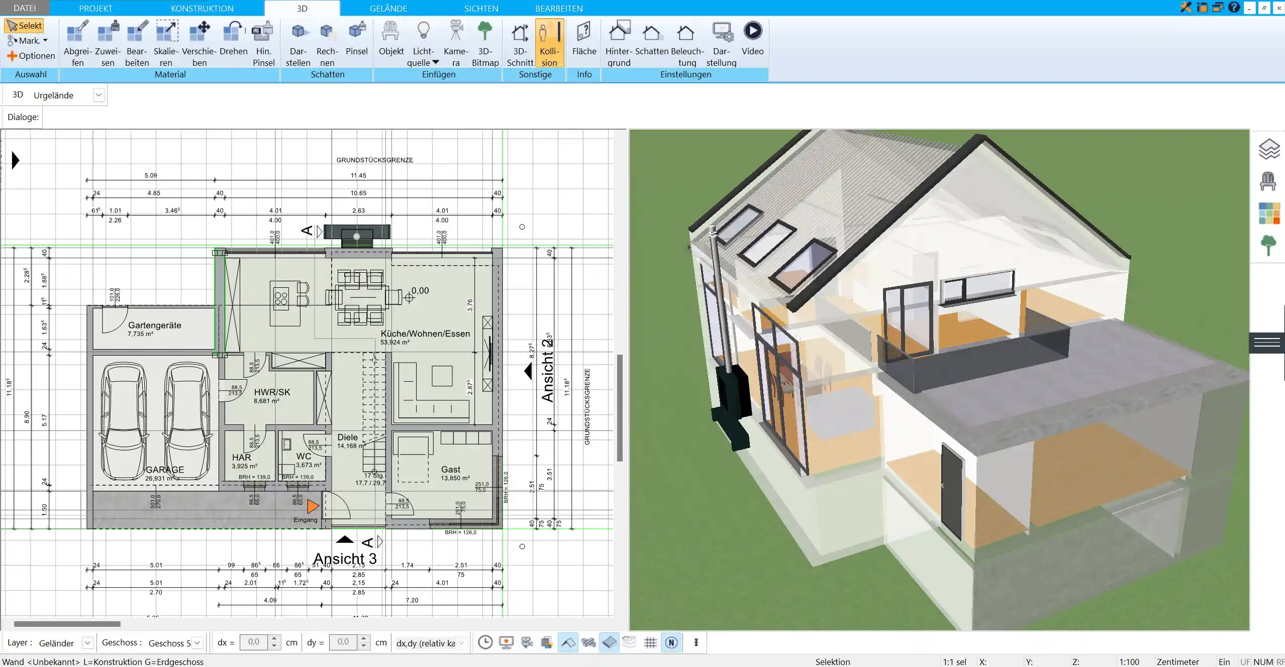Toggle the roof display icon

tap(568, 642)
